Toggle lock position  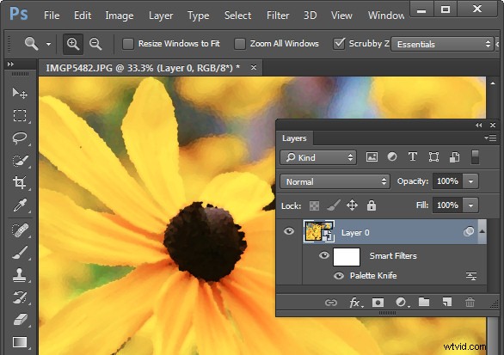(x=353, y=205)
